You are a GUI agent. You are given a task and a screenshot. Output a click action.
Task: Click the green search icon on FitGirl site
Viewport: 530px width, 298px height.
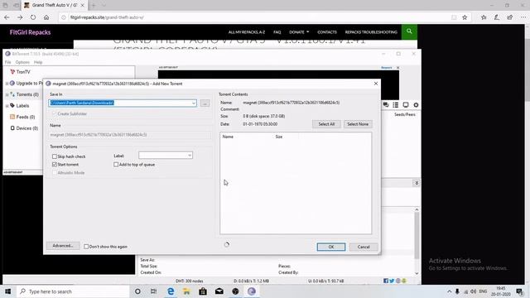[x=409, y=31]
